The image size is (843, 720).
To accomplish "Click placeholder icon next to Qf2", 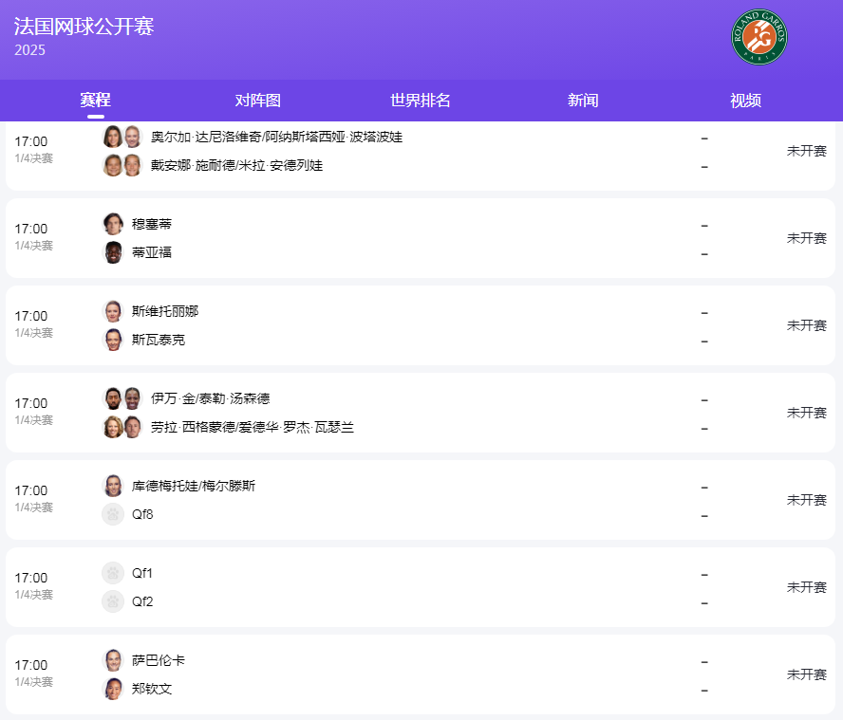I will point(113,601).
